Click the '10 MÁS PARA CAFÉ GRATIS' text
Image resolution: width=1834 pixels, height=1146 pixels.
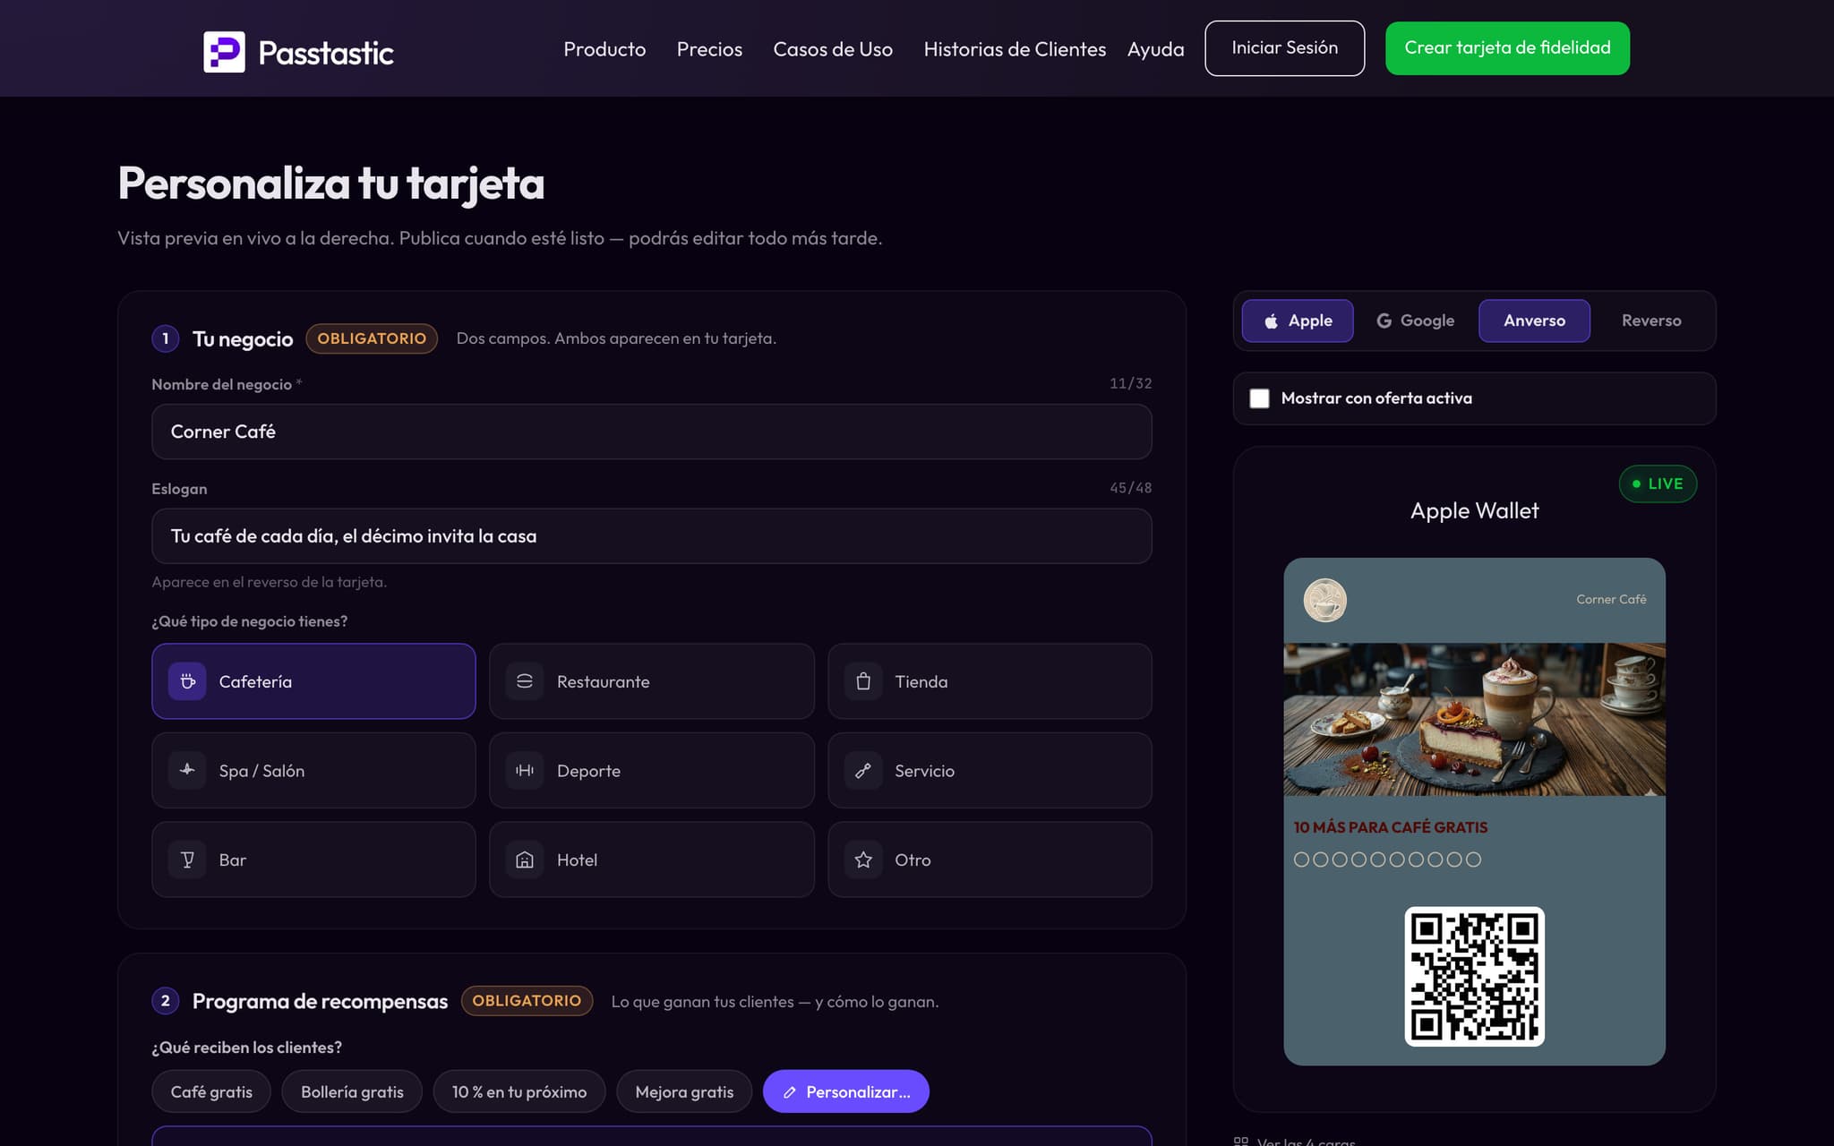tap(1390, 827)
